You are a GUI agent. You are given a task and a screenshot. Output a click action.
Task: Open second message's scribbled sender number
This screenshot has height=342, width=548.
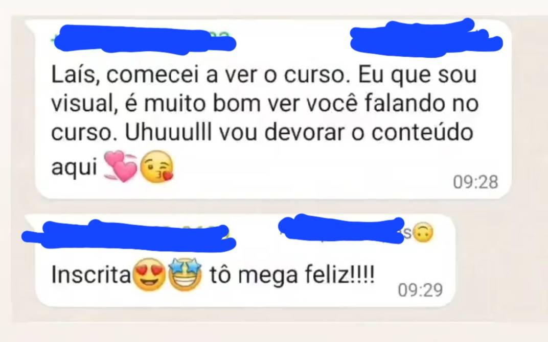coord(128,235)
